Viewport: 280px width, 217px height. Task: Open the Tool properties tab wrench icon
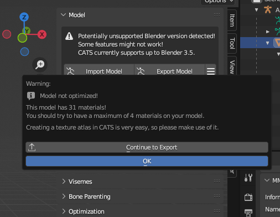pyautogui.click(x=248, y=178)
